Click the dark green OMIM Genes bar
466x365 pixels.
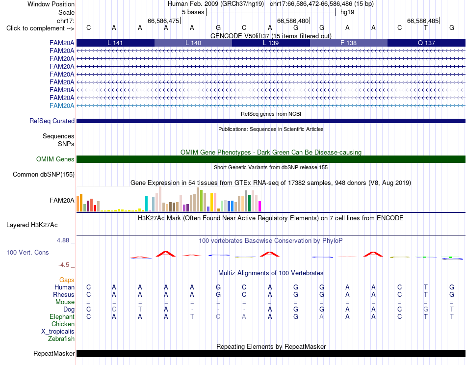(271, 159)
